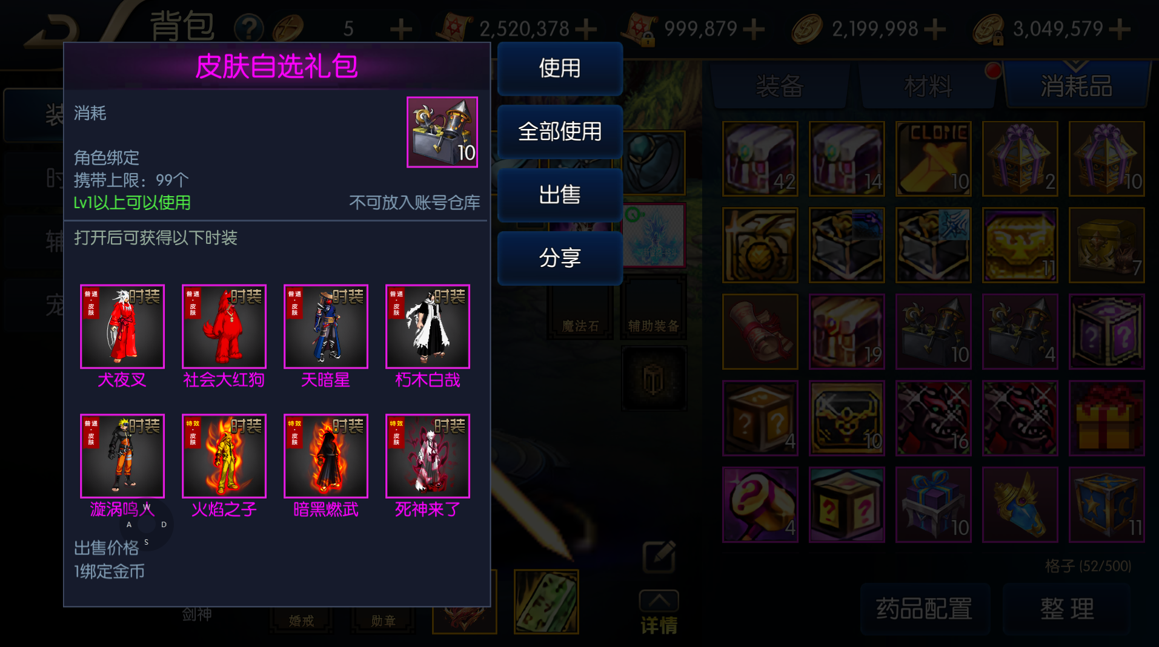Click the question mark help icon
Screen dimensions: 1159x647
tap(248, 28)
